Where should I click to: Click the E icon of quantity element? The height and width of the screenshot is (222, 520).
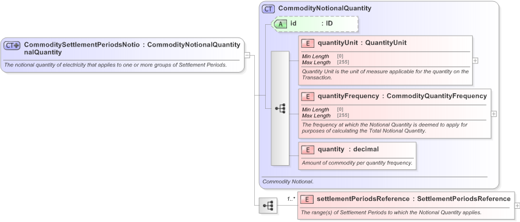(x=308, y=149)
